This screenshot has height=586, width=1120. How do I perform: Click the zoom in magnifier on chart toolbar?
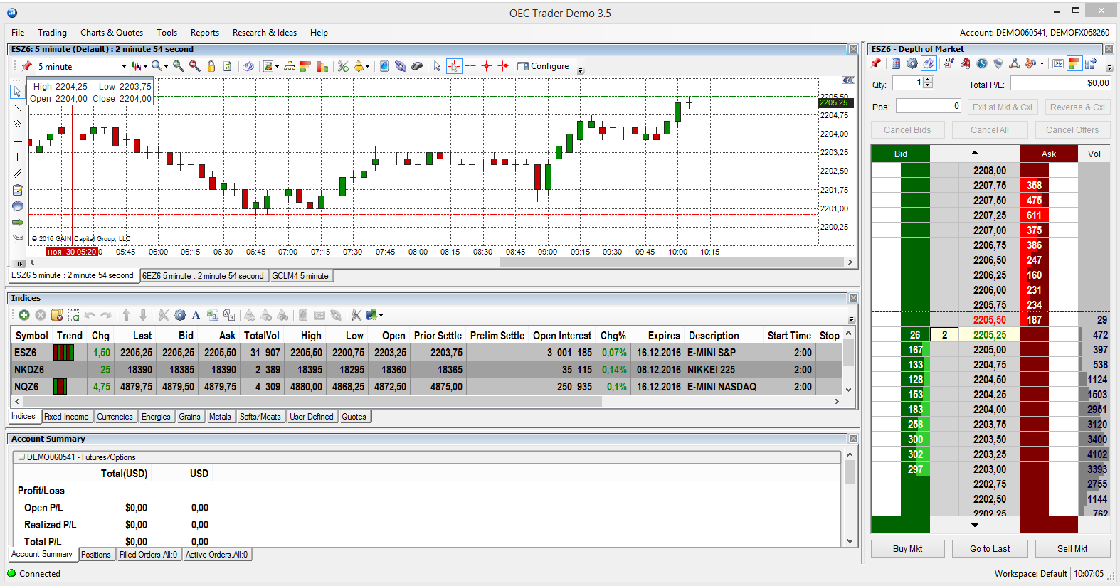click(178, 66)
